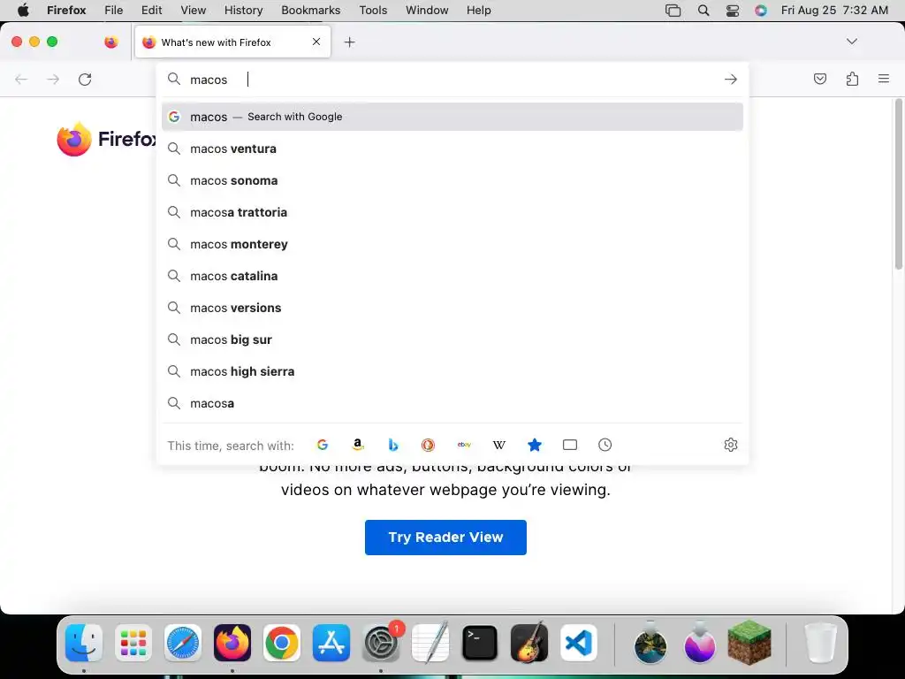
Task: Open the Firefox application menu
Action: 884,79
